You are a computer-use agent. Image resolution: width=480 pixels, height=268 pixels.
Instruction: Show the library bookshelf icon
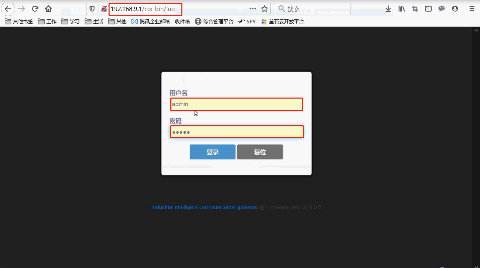(402, 9)
